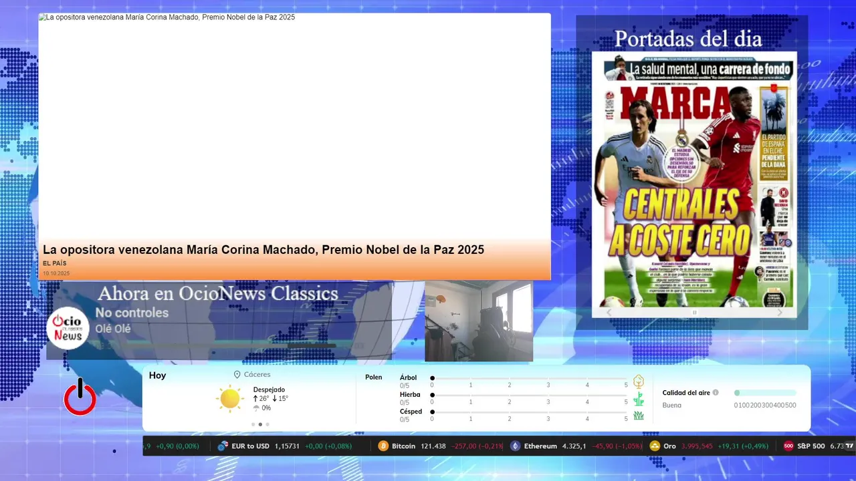Click the Cáceres location name
856x481 pixels.
pos(257,375)
